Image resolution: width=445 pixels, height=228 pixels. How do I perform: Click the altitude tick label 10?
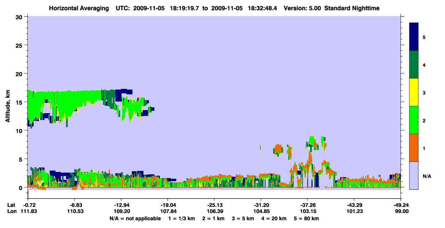click(x=20, y=131)
